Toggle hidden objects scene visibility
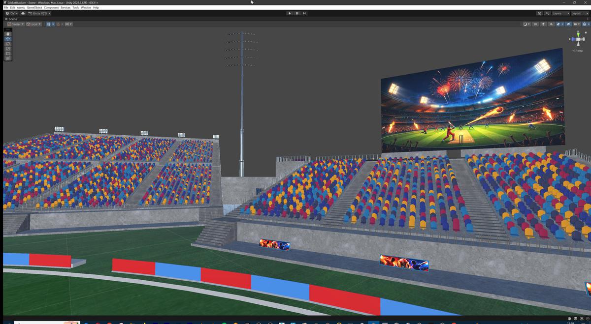This screenshot has height=324, width=591. point(568,24)
